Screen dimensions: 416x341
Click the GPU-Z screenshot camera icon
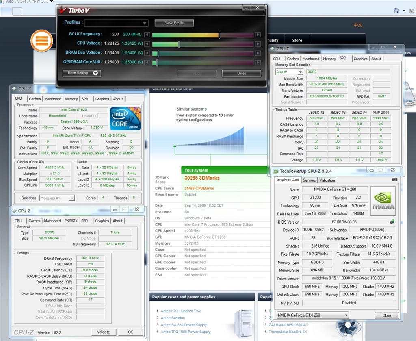point(394,180)
